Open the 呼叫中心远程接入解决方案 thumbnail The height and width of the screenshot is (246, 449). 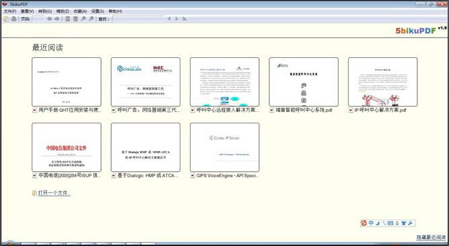(225, 82)
